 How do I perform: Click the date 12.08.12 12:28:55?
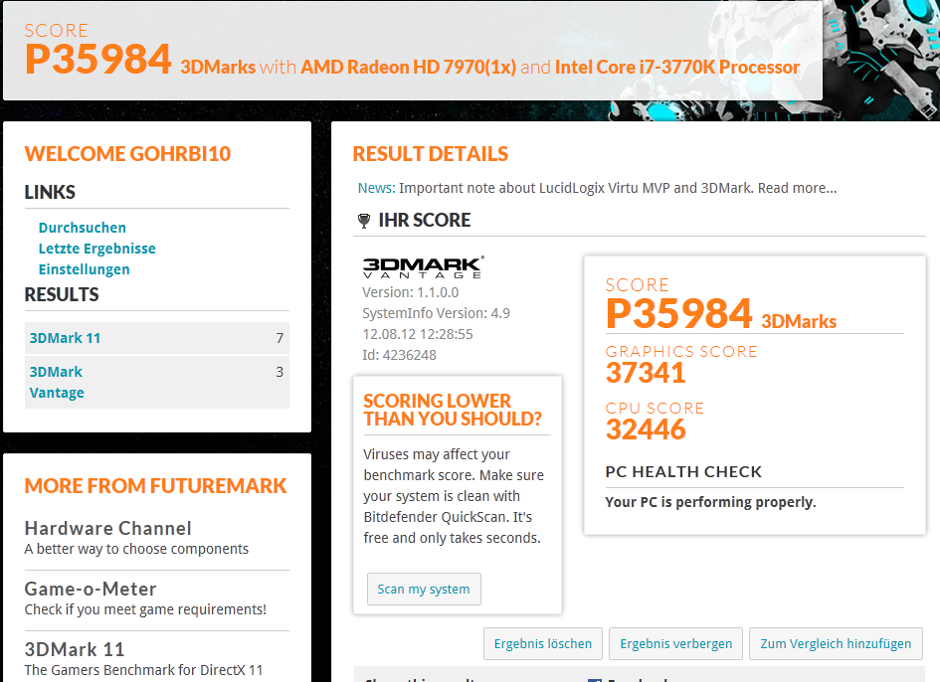pos(417,334)
